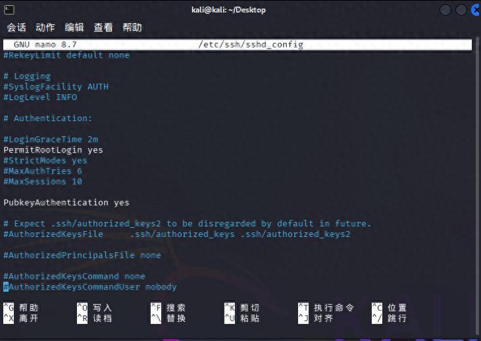Click the #MaxSessions 10 line

pos(43,182)
